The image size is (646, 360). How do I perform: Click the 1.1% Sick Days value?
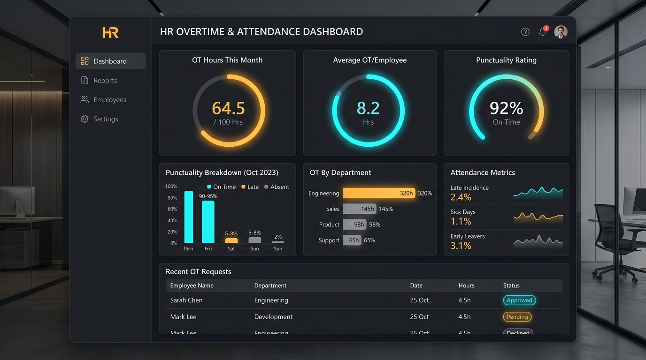[461, 221]
